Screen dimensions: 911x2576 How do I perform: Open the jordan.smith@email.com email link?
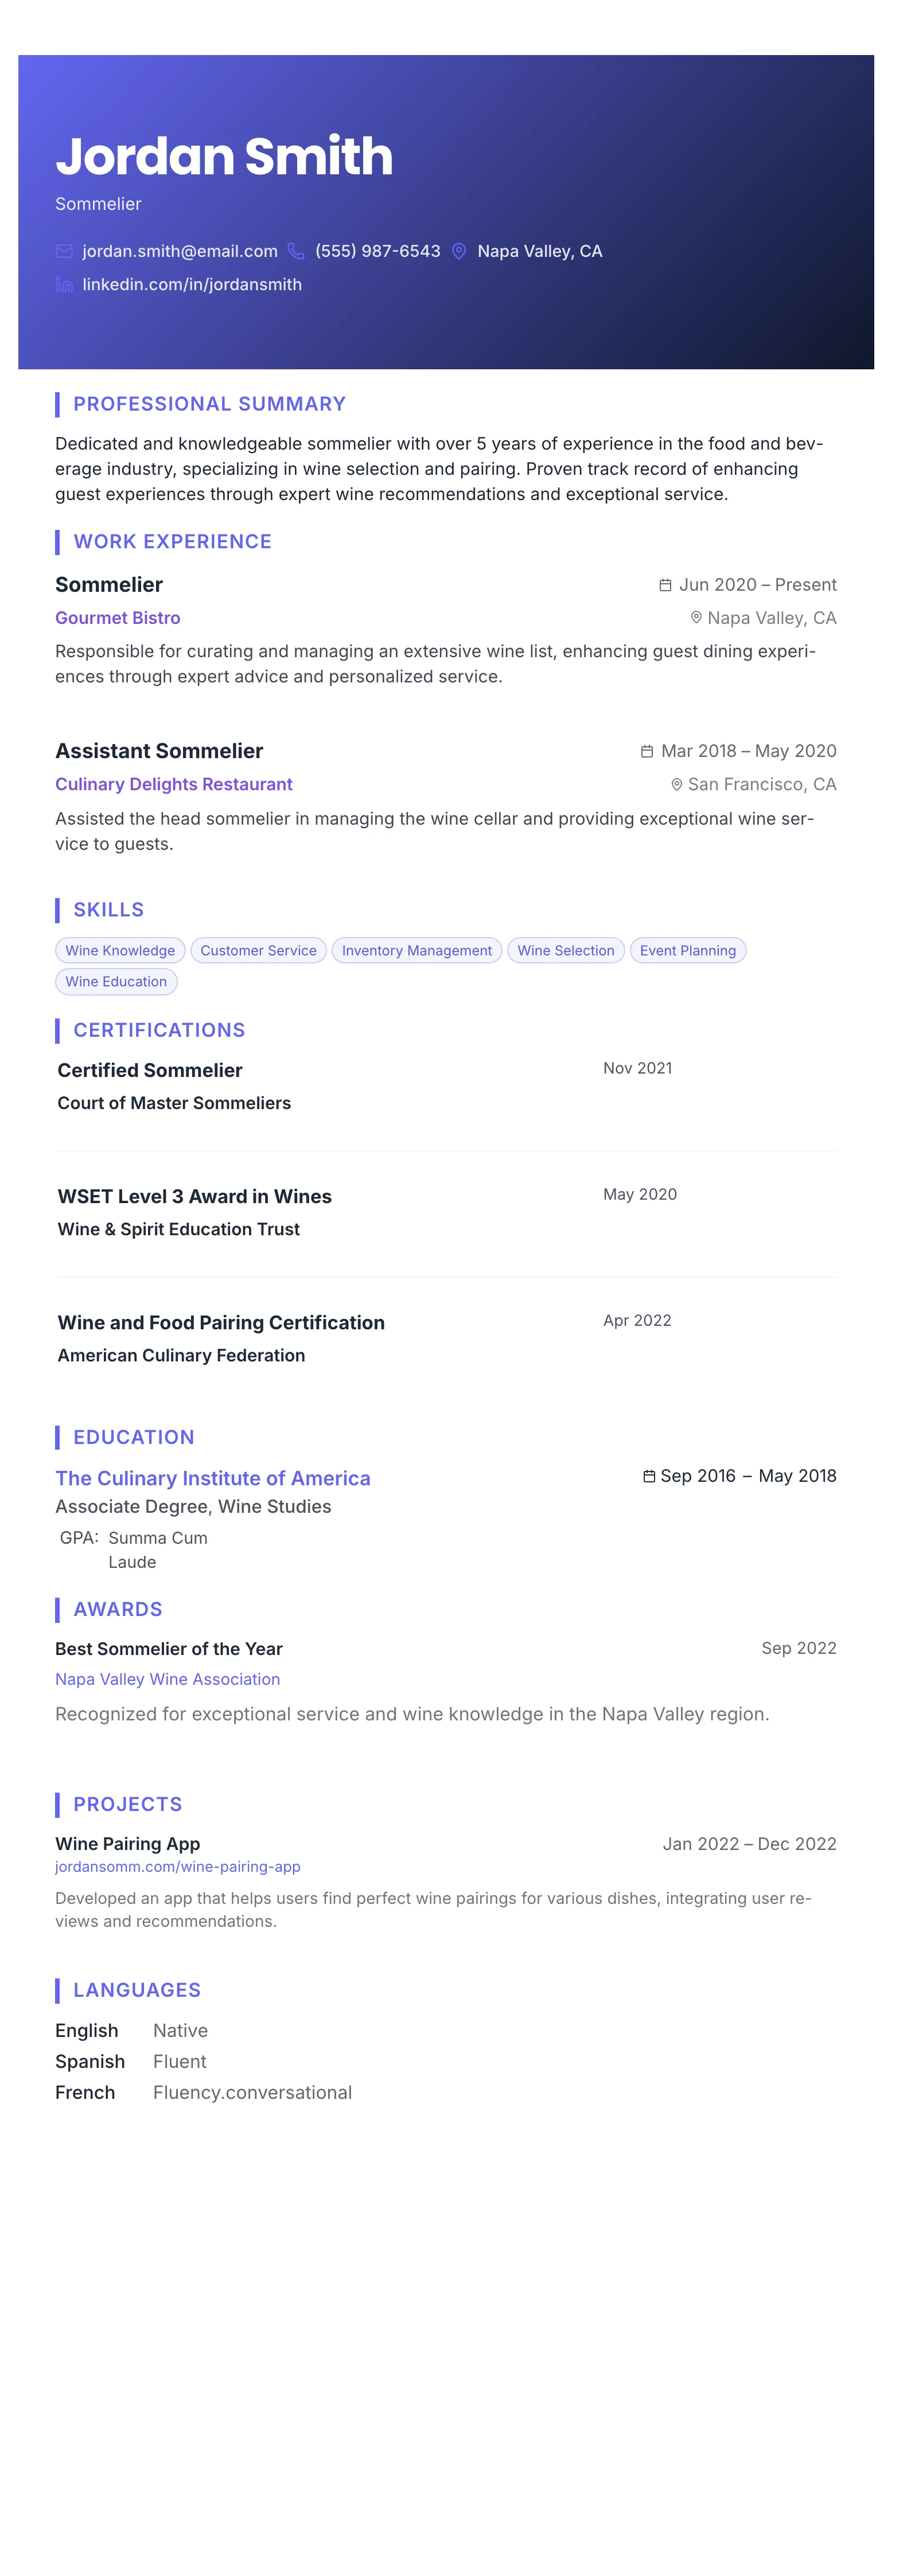pyautogui.click(x=180, y=251)
